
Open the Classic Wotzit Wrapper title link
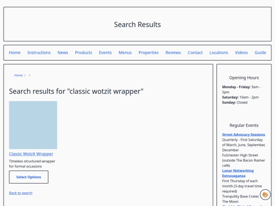coord(31,154)
